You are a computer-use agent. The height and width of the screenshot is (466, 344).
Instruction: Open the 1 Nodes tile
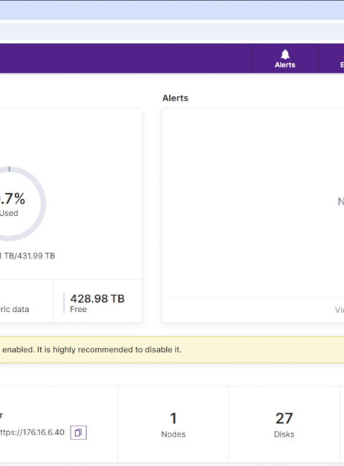tap(173, 424)
